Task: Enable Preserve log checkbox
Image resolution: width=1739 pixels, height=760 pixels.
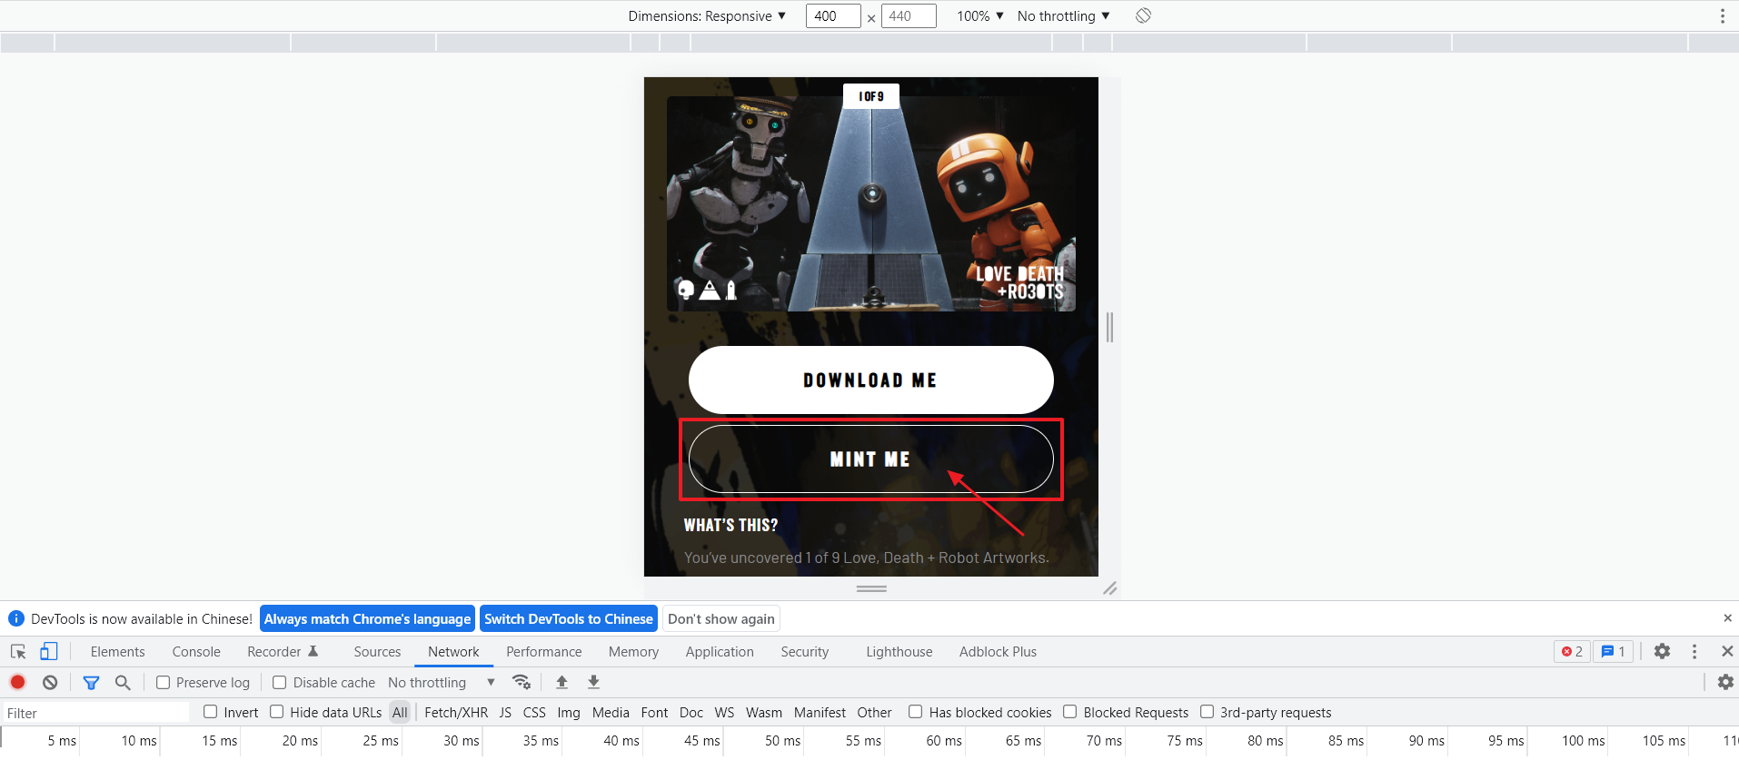Action: coord(164,682)
